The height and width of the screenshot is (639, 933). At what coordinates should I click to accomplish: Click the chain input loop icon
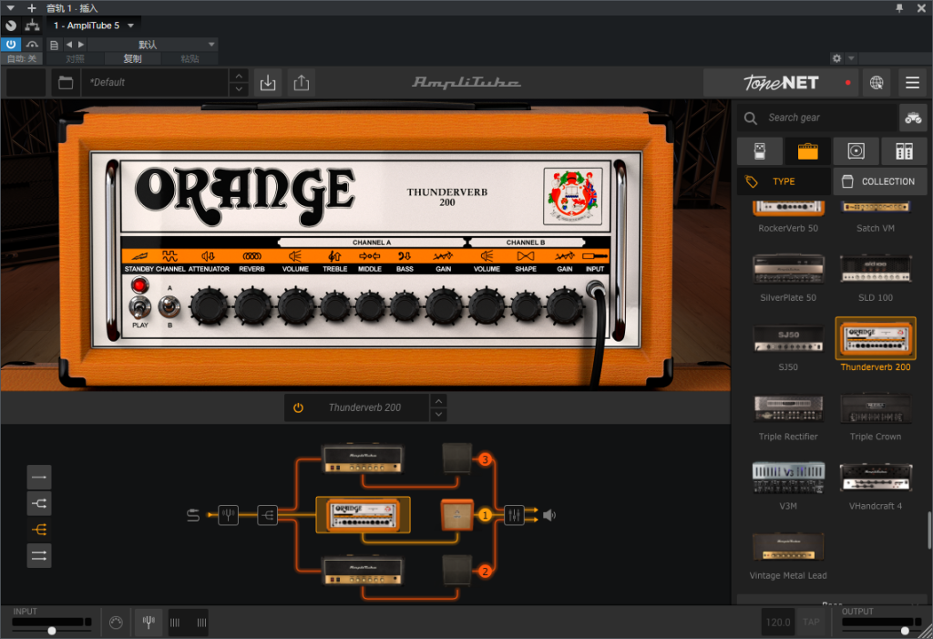[x=193, y=515]
